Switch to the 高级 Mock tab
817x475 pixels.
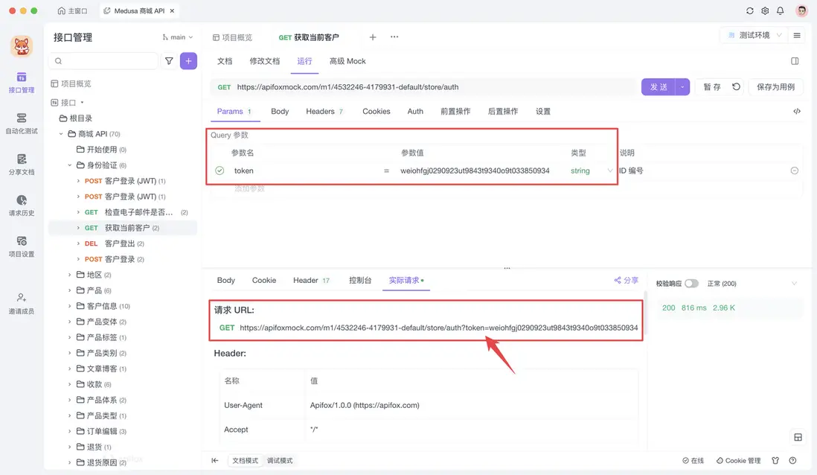tap(347, 61)
